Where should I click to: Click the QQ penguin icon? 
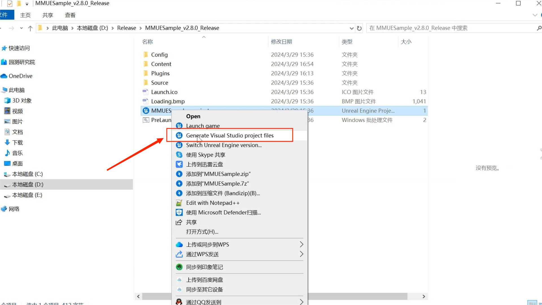(x=179, y=302)
